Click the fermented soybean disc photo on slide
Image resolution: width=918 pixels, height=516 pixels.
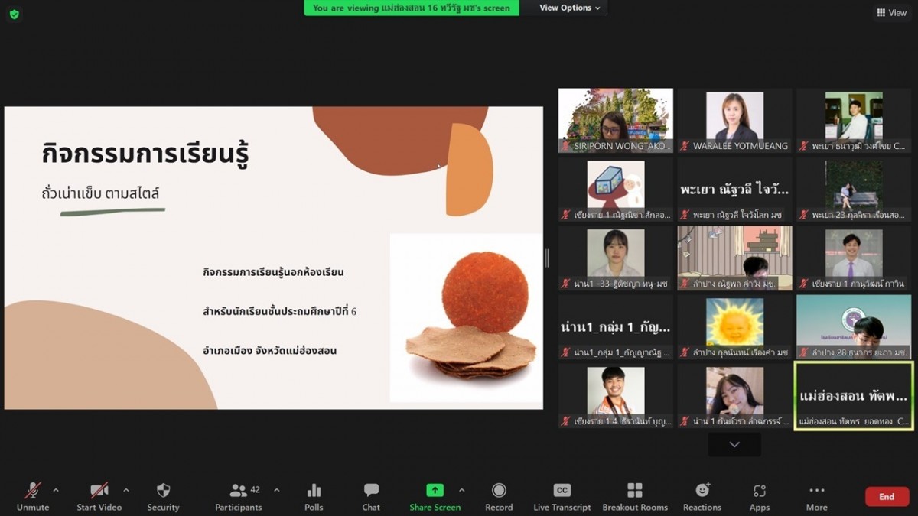click(x=467, y=317)
